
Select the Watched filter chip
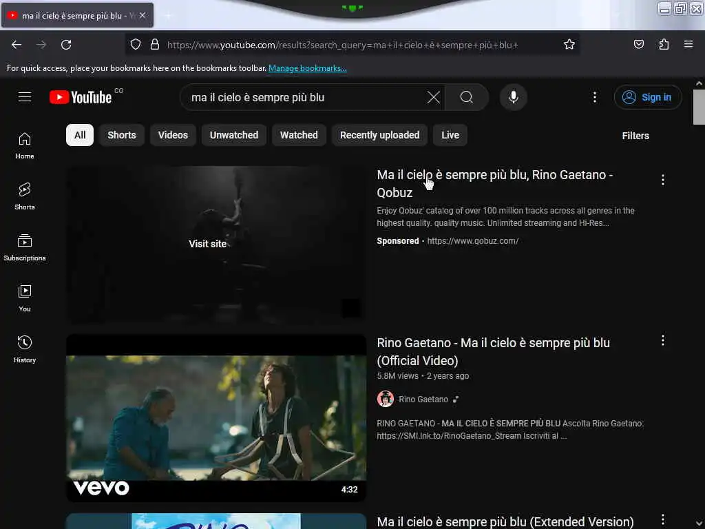click(299, 135)
